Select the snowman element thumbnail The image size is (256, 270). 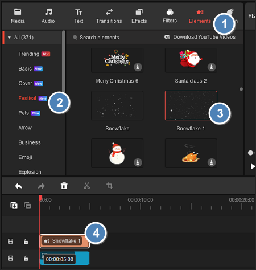(x=117, y=153)
